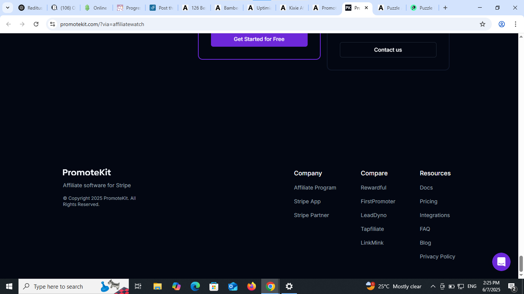Show hidden system tray icons

click(433, 286)
